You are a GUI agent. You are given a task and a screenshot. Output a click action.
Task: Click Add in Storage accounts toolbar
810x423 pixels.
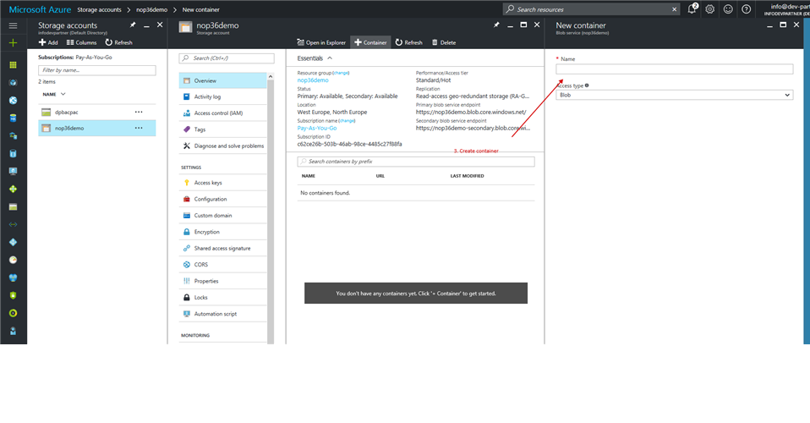(x=48, y=42)
